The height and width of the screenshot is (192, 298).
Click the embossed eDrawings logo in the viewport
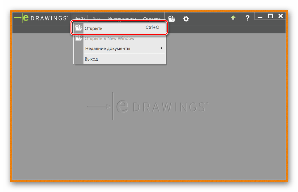147,106
